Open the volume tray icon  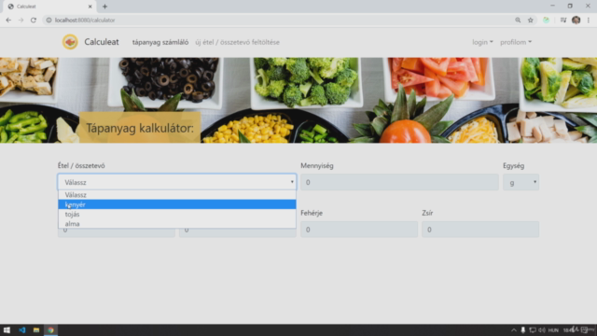pyautogui.click(x=541, y=329)
